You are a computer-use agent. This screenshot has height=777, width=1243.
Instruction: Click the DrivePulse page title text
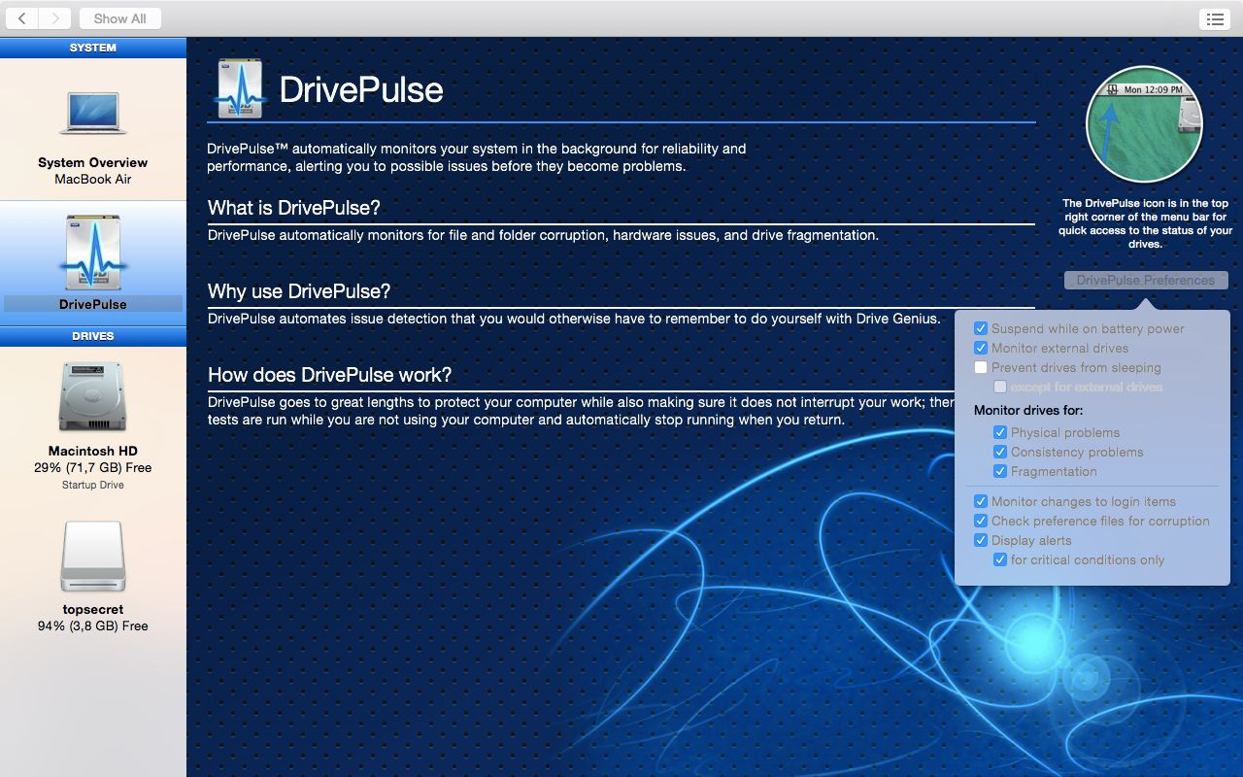pyautogui.click(x=361, y=89)
